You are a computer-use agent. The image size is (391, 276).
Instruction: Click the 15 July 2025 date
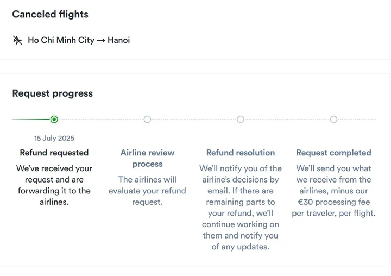[54, 139]
